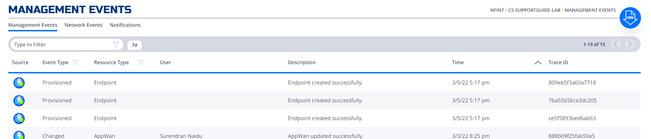Click source icon of first Provisioned row
This screenshot has width=651, height=139.
(x=19, y=83)
